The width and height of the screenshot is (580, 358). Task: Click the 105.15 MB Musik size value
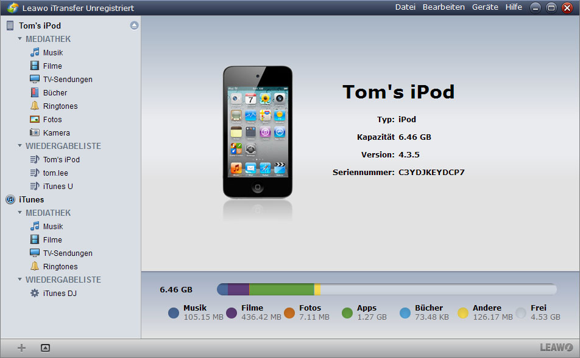pos(203,317)
